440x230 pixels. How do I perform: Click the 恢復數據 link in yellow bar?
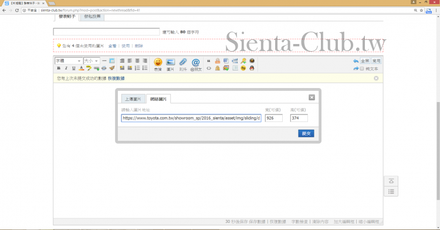coord(116,79)
